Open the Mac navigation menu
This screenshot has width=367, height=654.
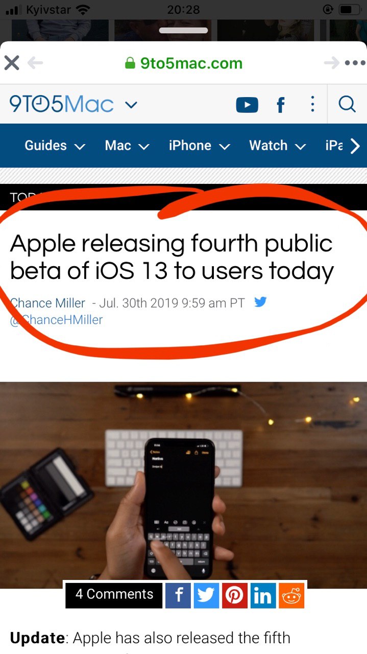click(x=127, y=146)
